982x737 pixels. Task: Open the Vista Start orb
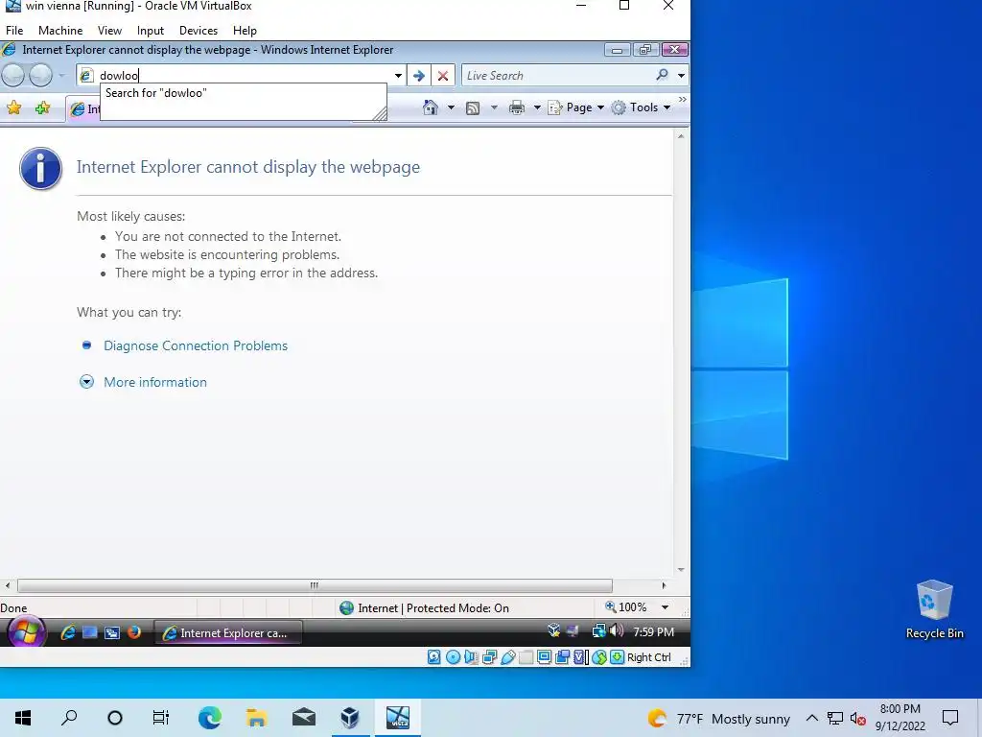pos(26,631)
